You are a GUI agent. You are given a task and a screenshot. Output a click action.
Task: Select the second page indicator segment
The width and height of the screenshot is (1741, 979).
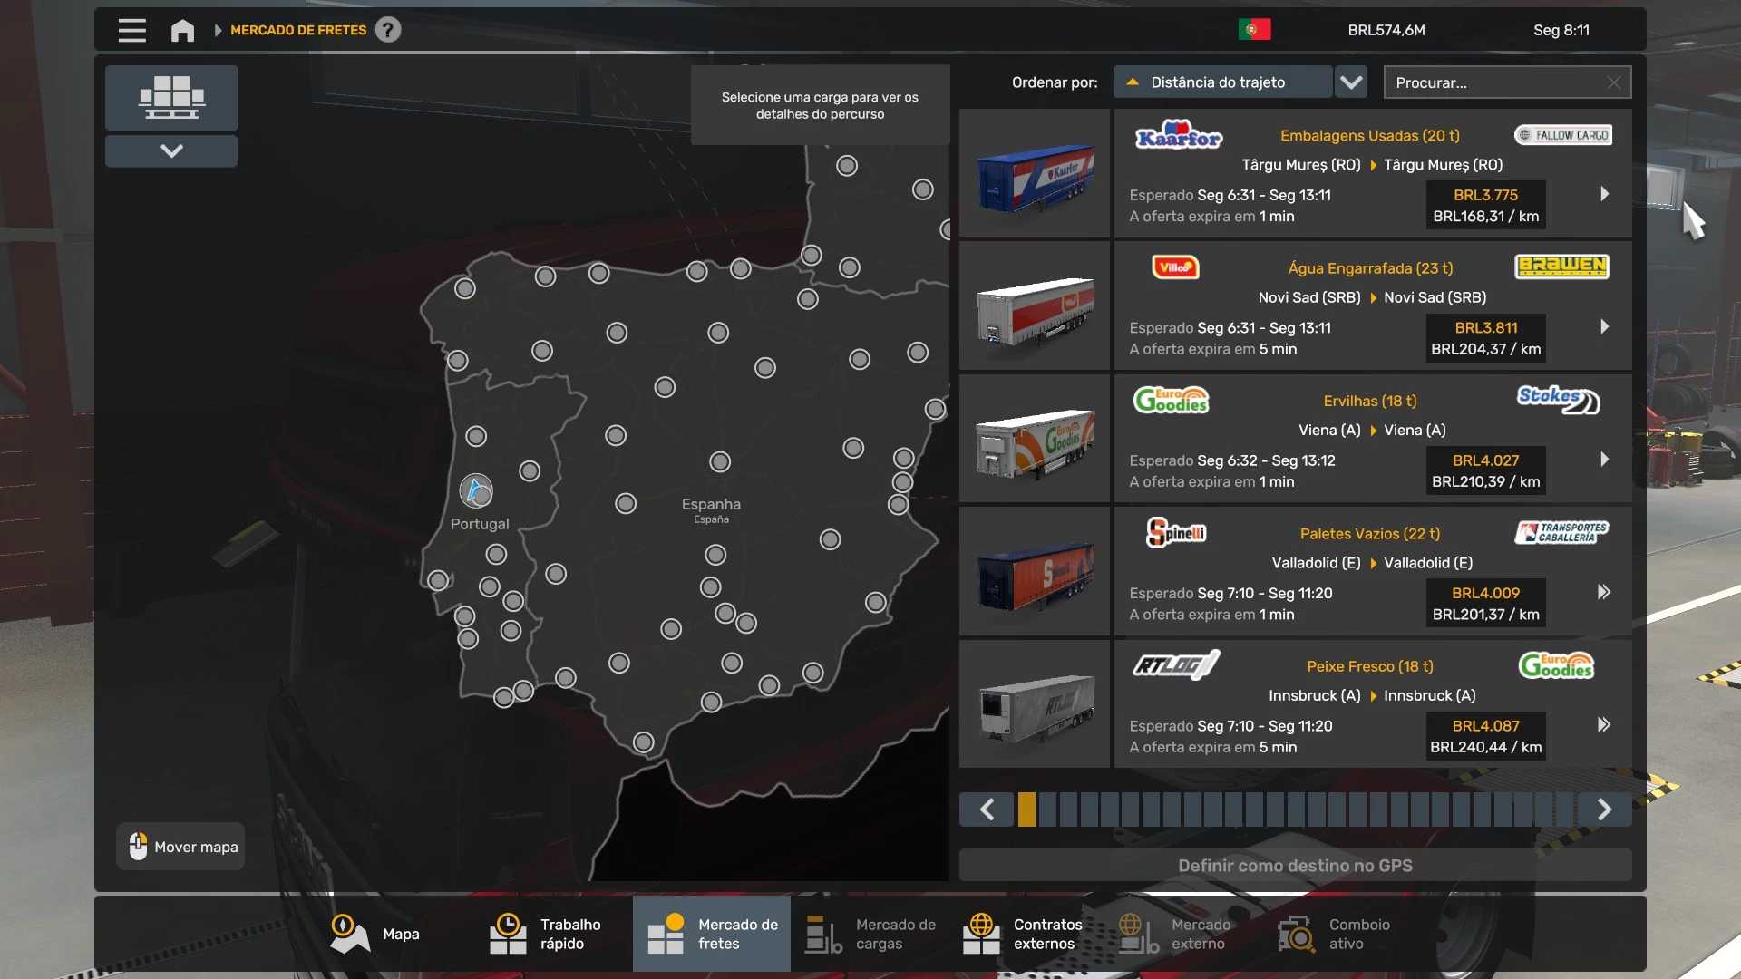(1047, 809)
